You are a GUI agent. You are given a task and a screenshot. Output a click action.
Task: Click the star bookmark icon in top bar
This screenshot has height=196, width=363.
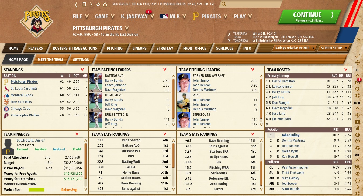[98, 4]
